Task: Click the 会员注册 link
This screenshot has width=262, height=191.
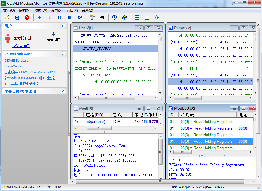Action: pos(22,38)
